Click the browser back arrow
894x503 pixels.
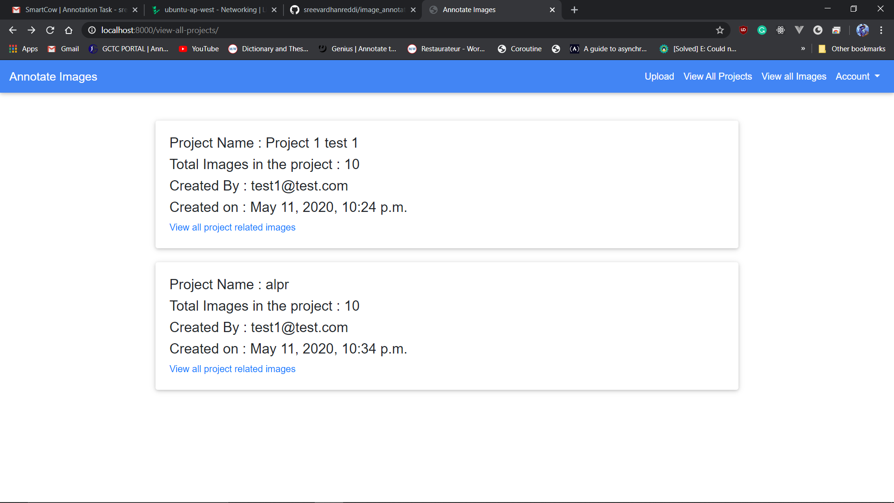[13, 30]
